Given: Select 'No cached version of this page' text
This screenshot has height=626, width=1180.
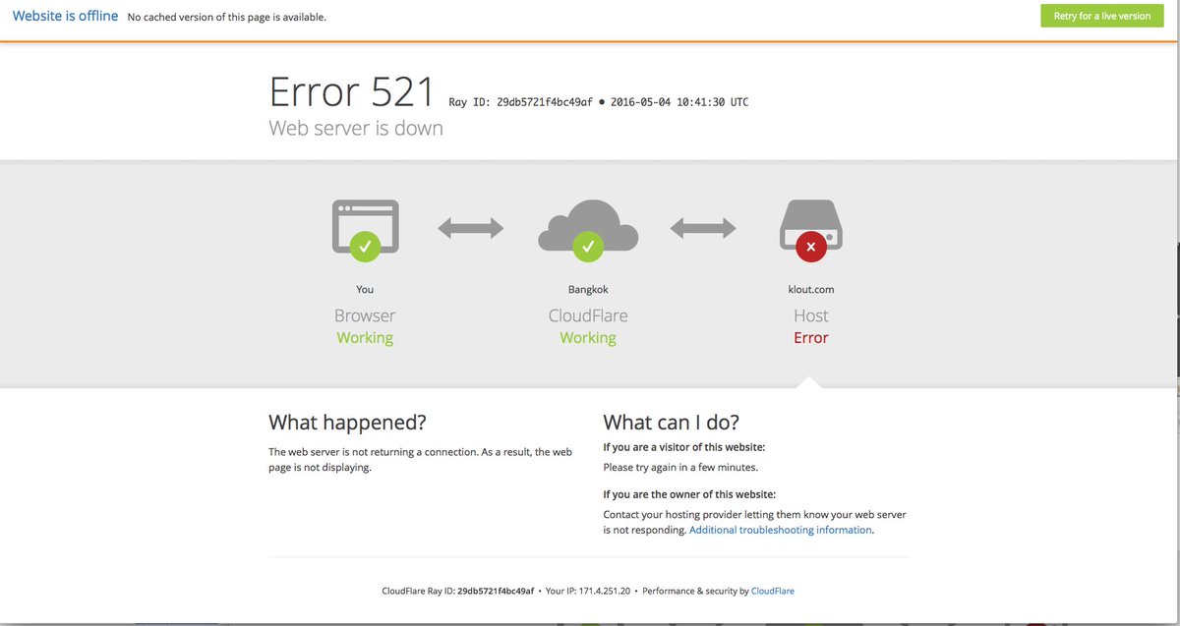Looking at the screenshot, I should (227, 17).
